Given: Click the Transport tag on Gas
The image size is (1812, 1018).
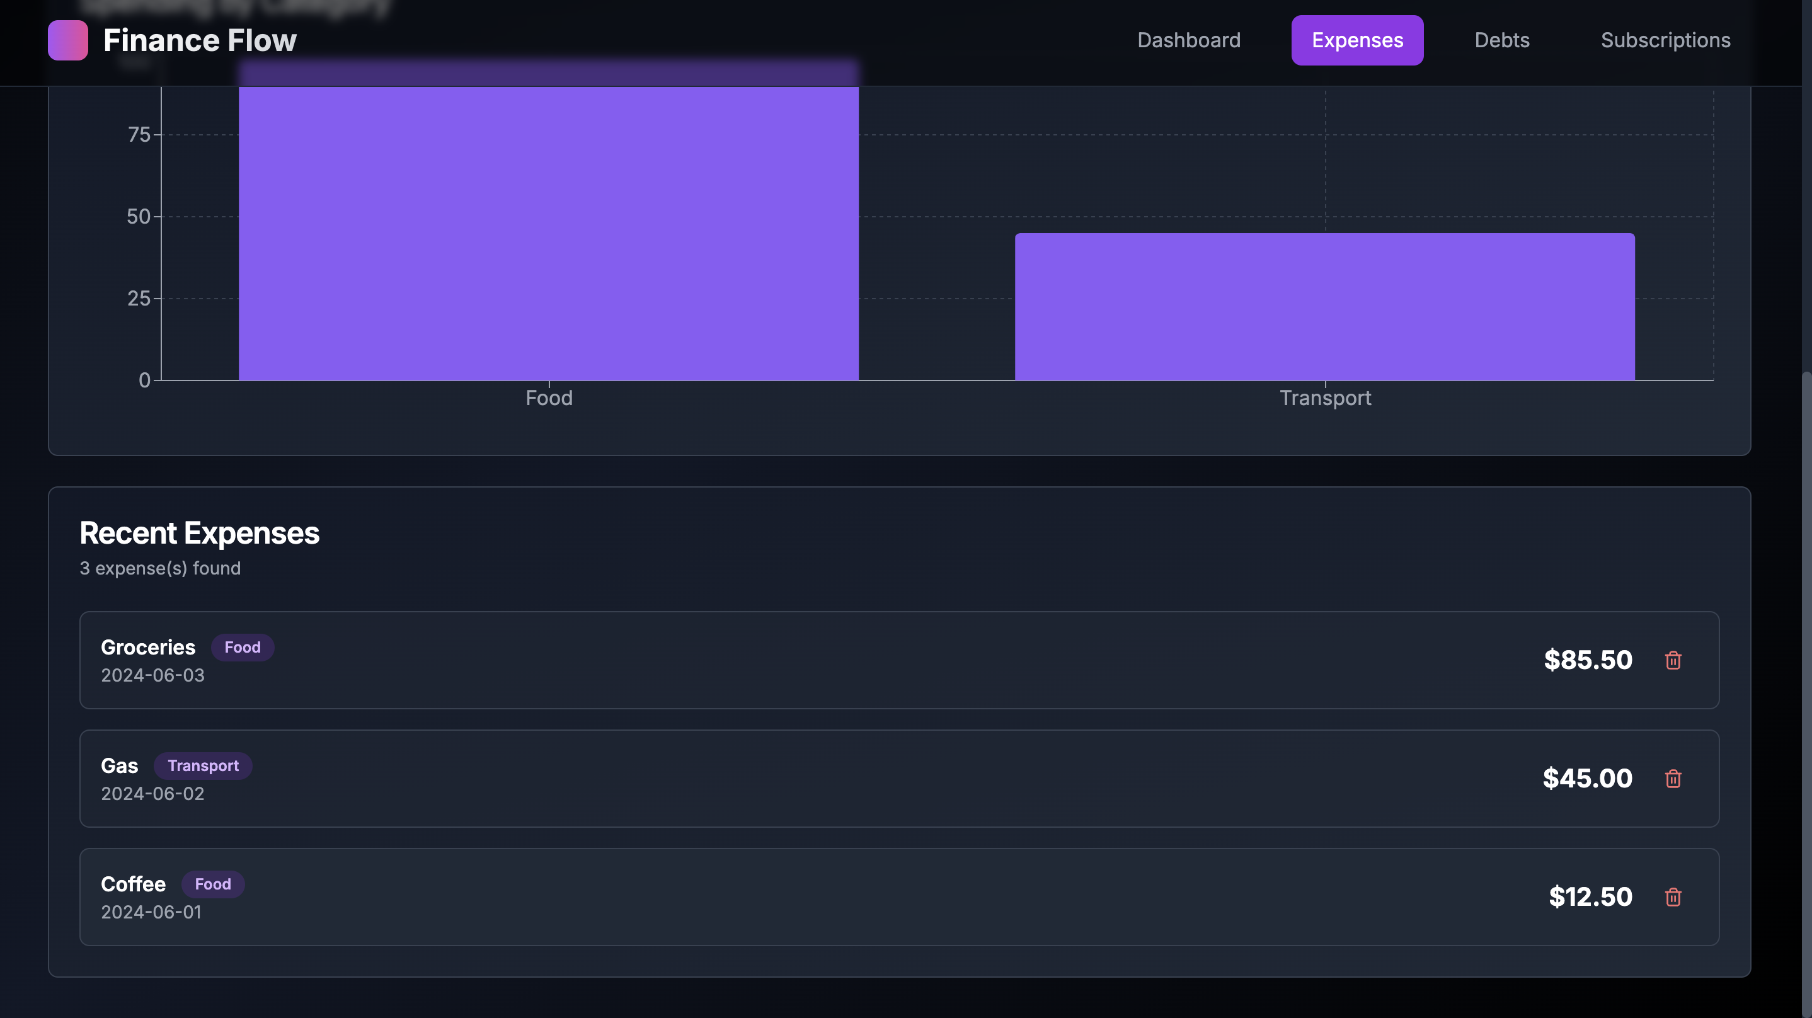Looking at the screenshot, I should point(203,765).
